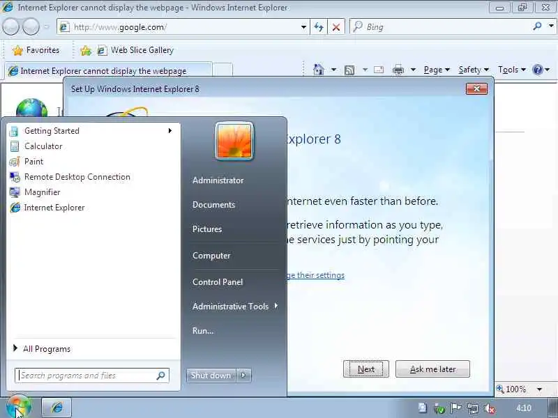Open the Administrator personal folder
The image size is (558, 418).
pos(218,180)
